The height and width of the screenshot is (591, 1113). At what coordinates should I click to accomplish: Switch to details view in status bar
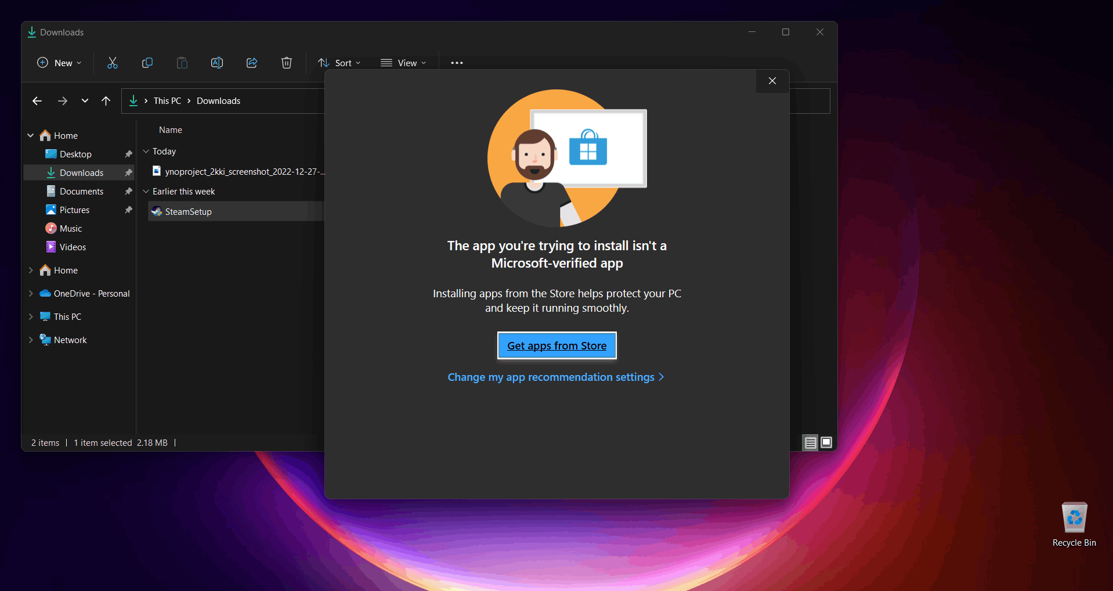pos(810,443)
